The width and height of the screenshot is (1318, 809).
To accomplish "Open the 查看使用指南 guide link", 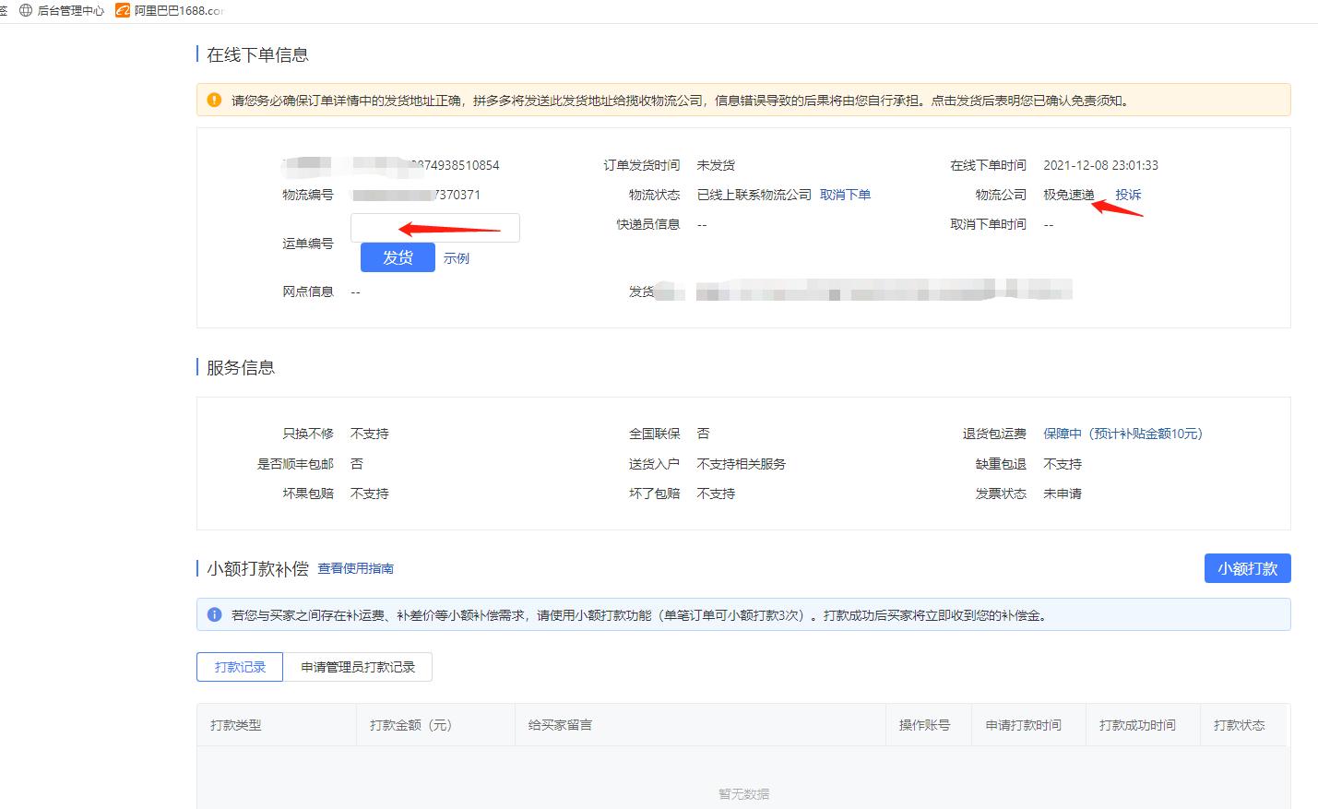I will pyautogui.click(x=354, y=568).
